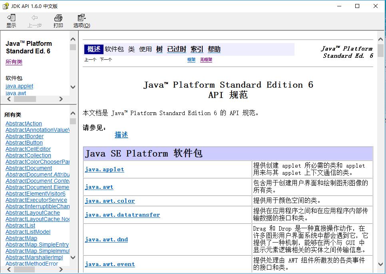Open the 已过时 navigation tab
This screenshot has width=386, height=274.
(x=177, y=49)
